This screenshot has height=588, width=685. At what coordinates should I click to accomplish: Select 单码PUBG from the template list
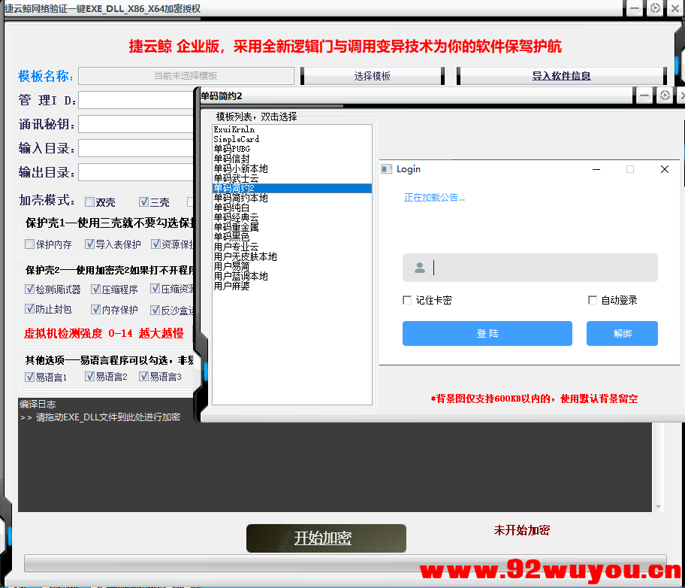233,148
